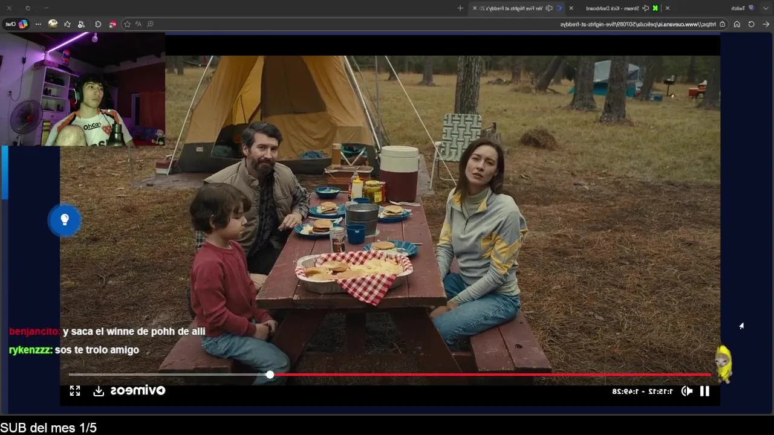Click the zoom magnifier icon in address bar
This screenshot has height=435, width=774.
point(150,24)
